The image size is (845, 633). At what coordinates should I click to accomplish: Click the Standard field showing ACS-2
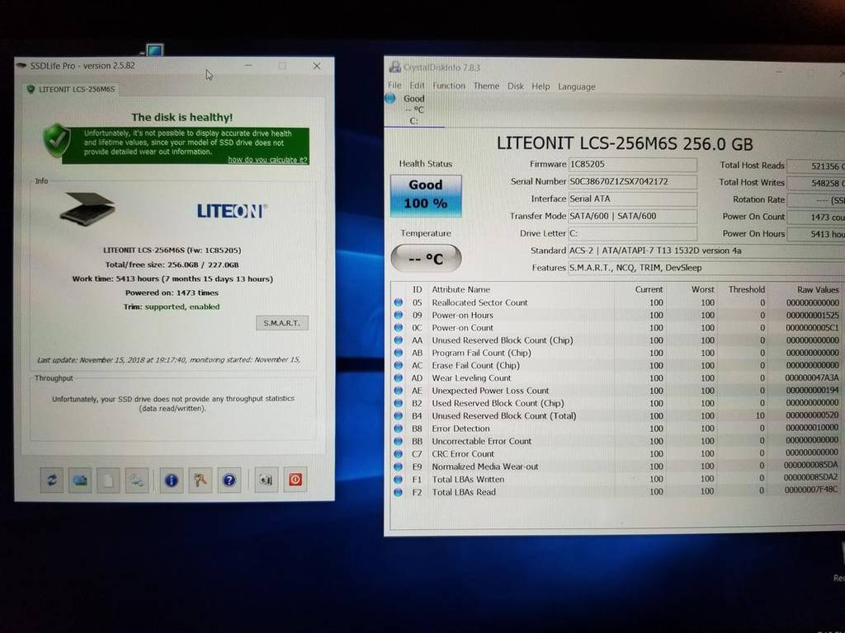[706, 251]
